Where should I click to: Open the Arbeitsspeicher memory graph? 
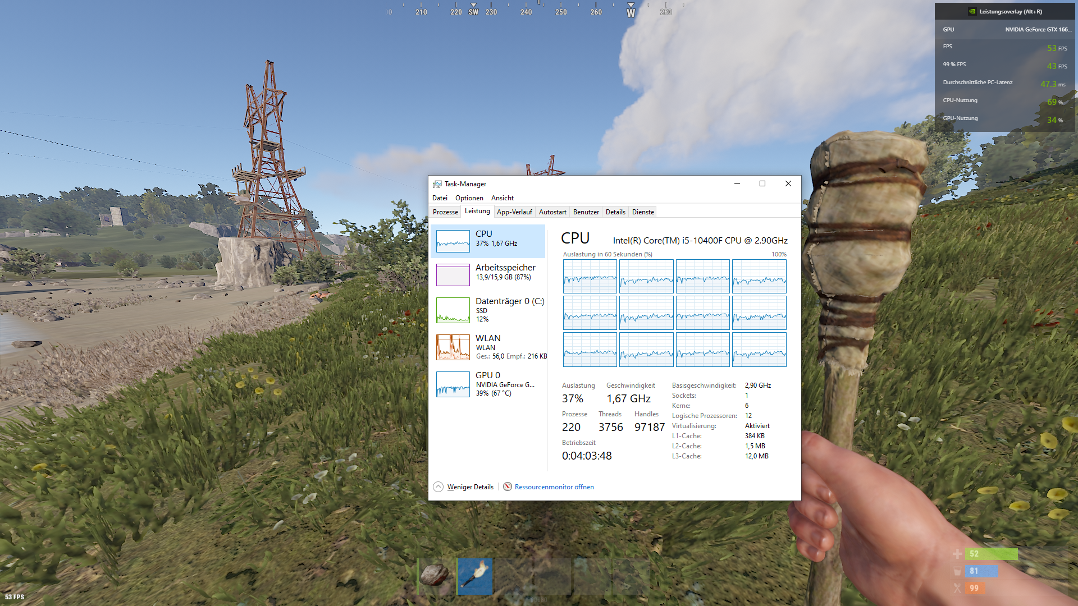tap(453, 275)
